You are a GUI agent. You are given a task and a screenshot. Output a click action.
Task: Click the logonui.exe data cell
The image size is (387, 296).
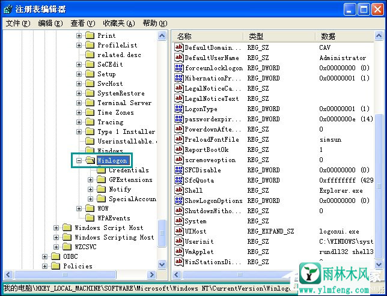[339, 232]
